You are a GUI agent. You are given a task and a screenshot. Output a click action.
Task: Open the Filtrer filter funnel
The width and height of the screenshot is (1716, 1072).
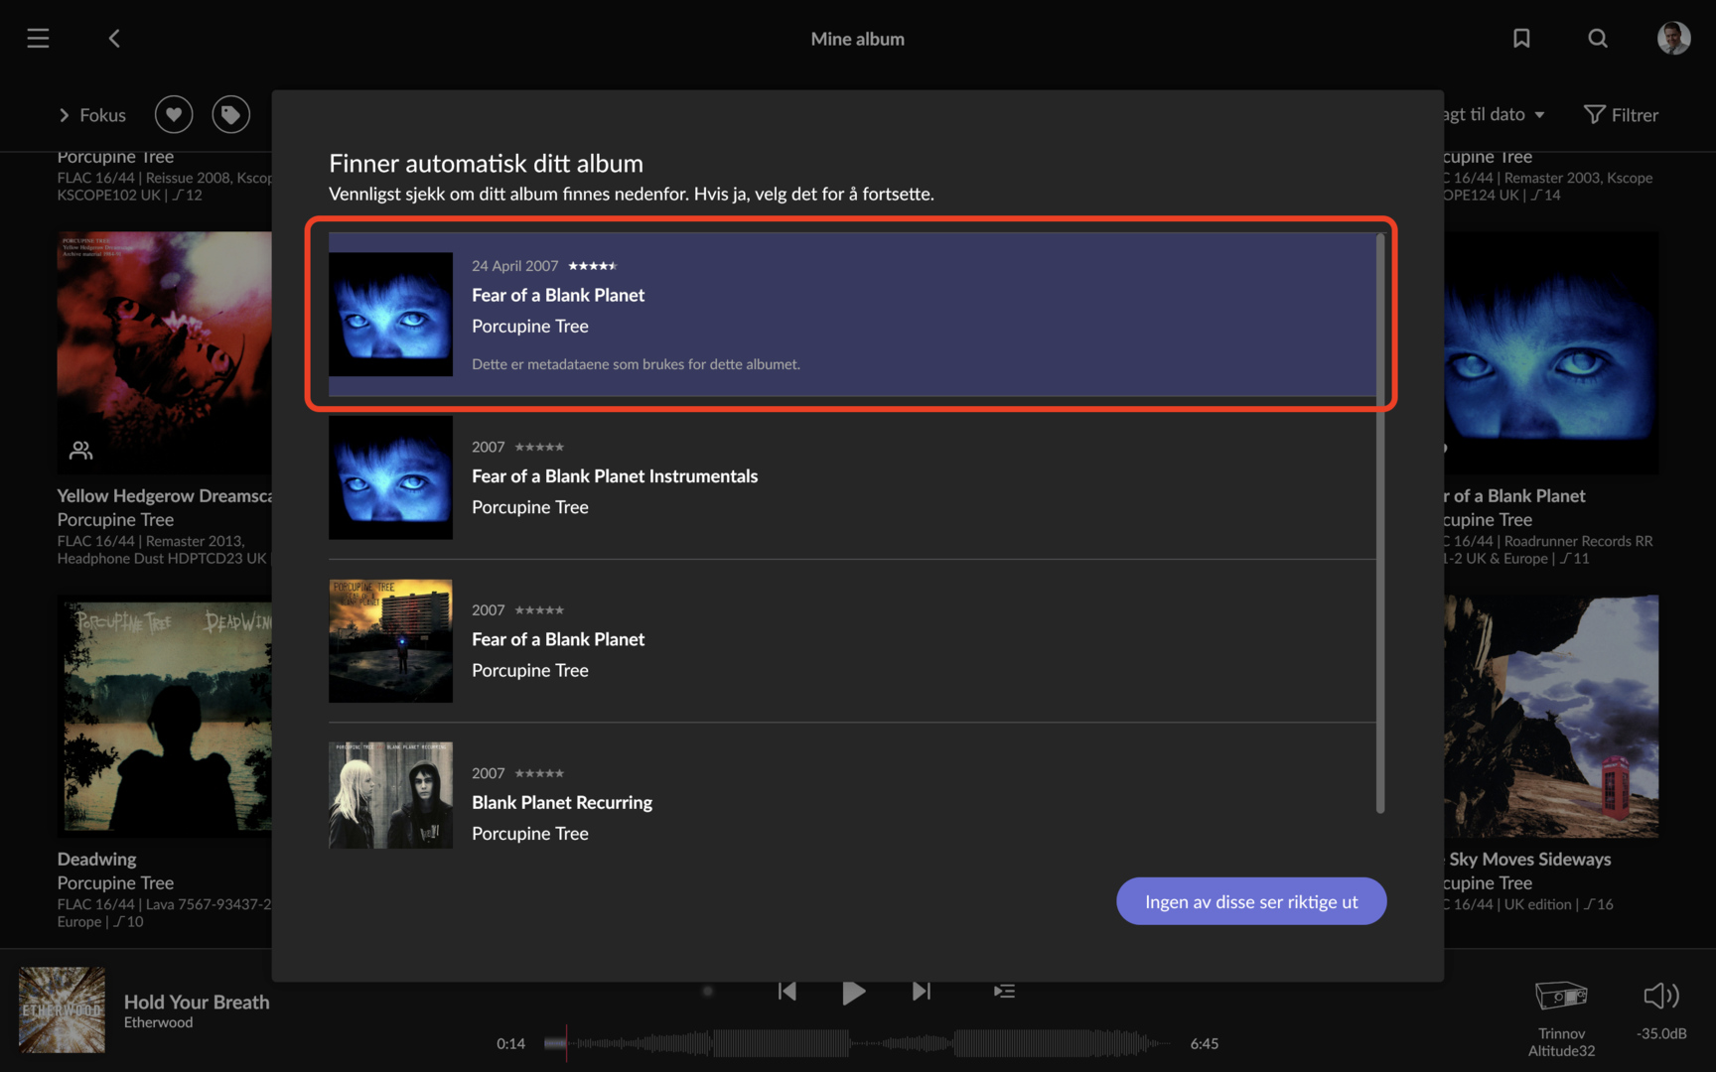click(1621, 115)
